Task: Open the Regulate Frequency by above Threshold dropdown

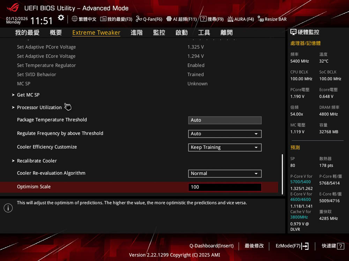Action: pyautogui.click(x=225, y=134)
